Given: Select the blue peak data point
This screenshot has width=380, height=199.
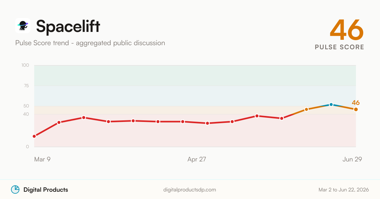Looking at the screenshot, I should tap(331, 105).
